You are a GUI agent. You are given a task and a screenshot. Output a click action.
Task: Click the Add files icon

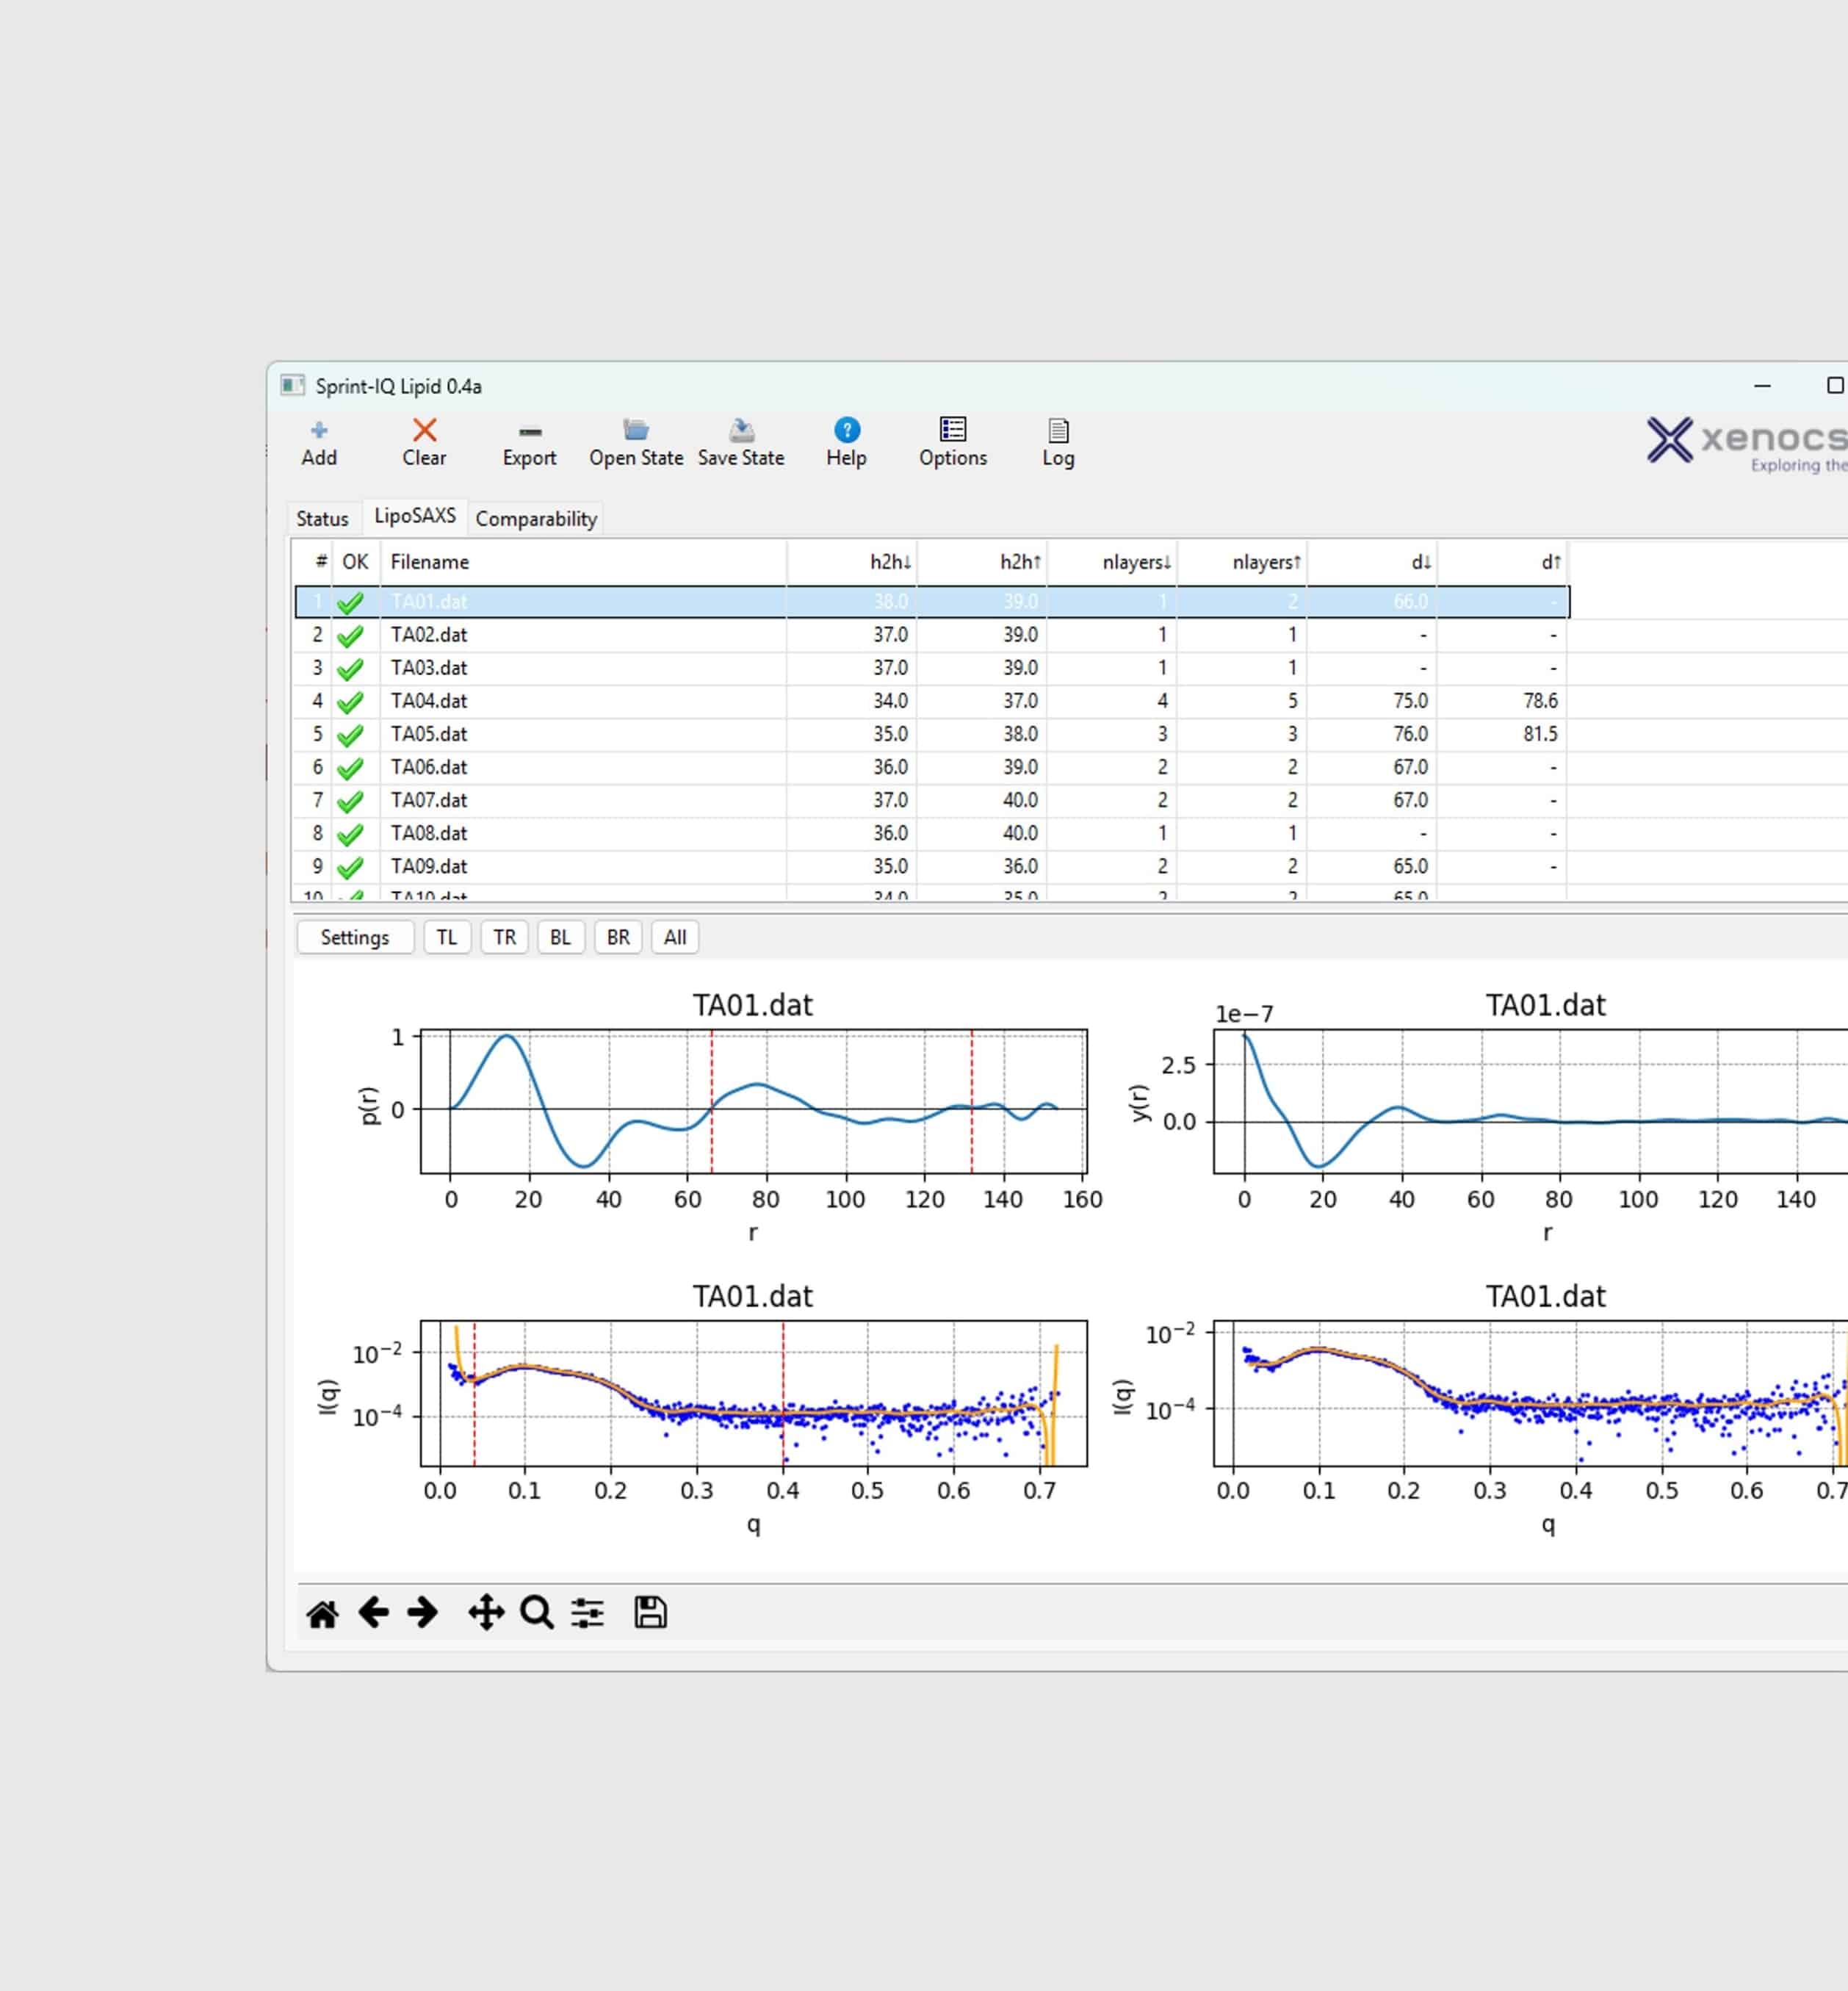319,431
